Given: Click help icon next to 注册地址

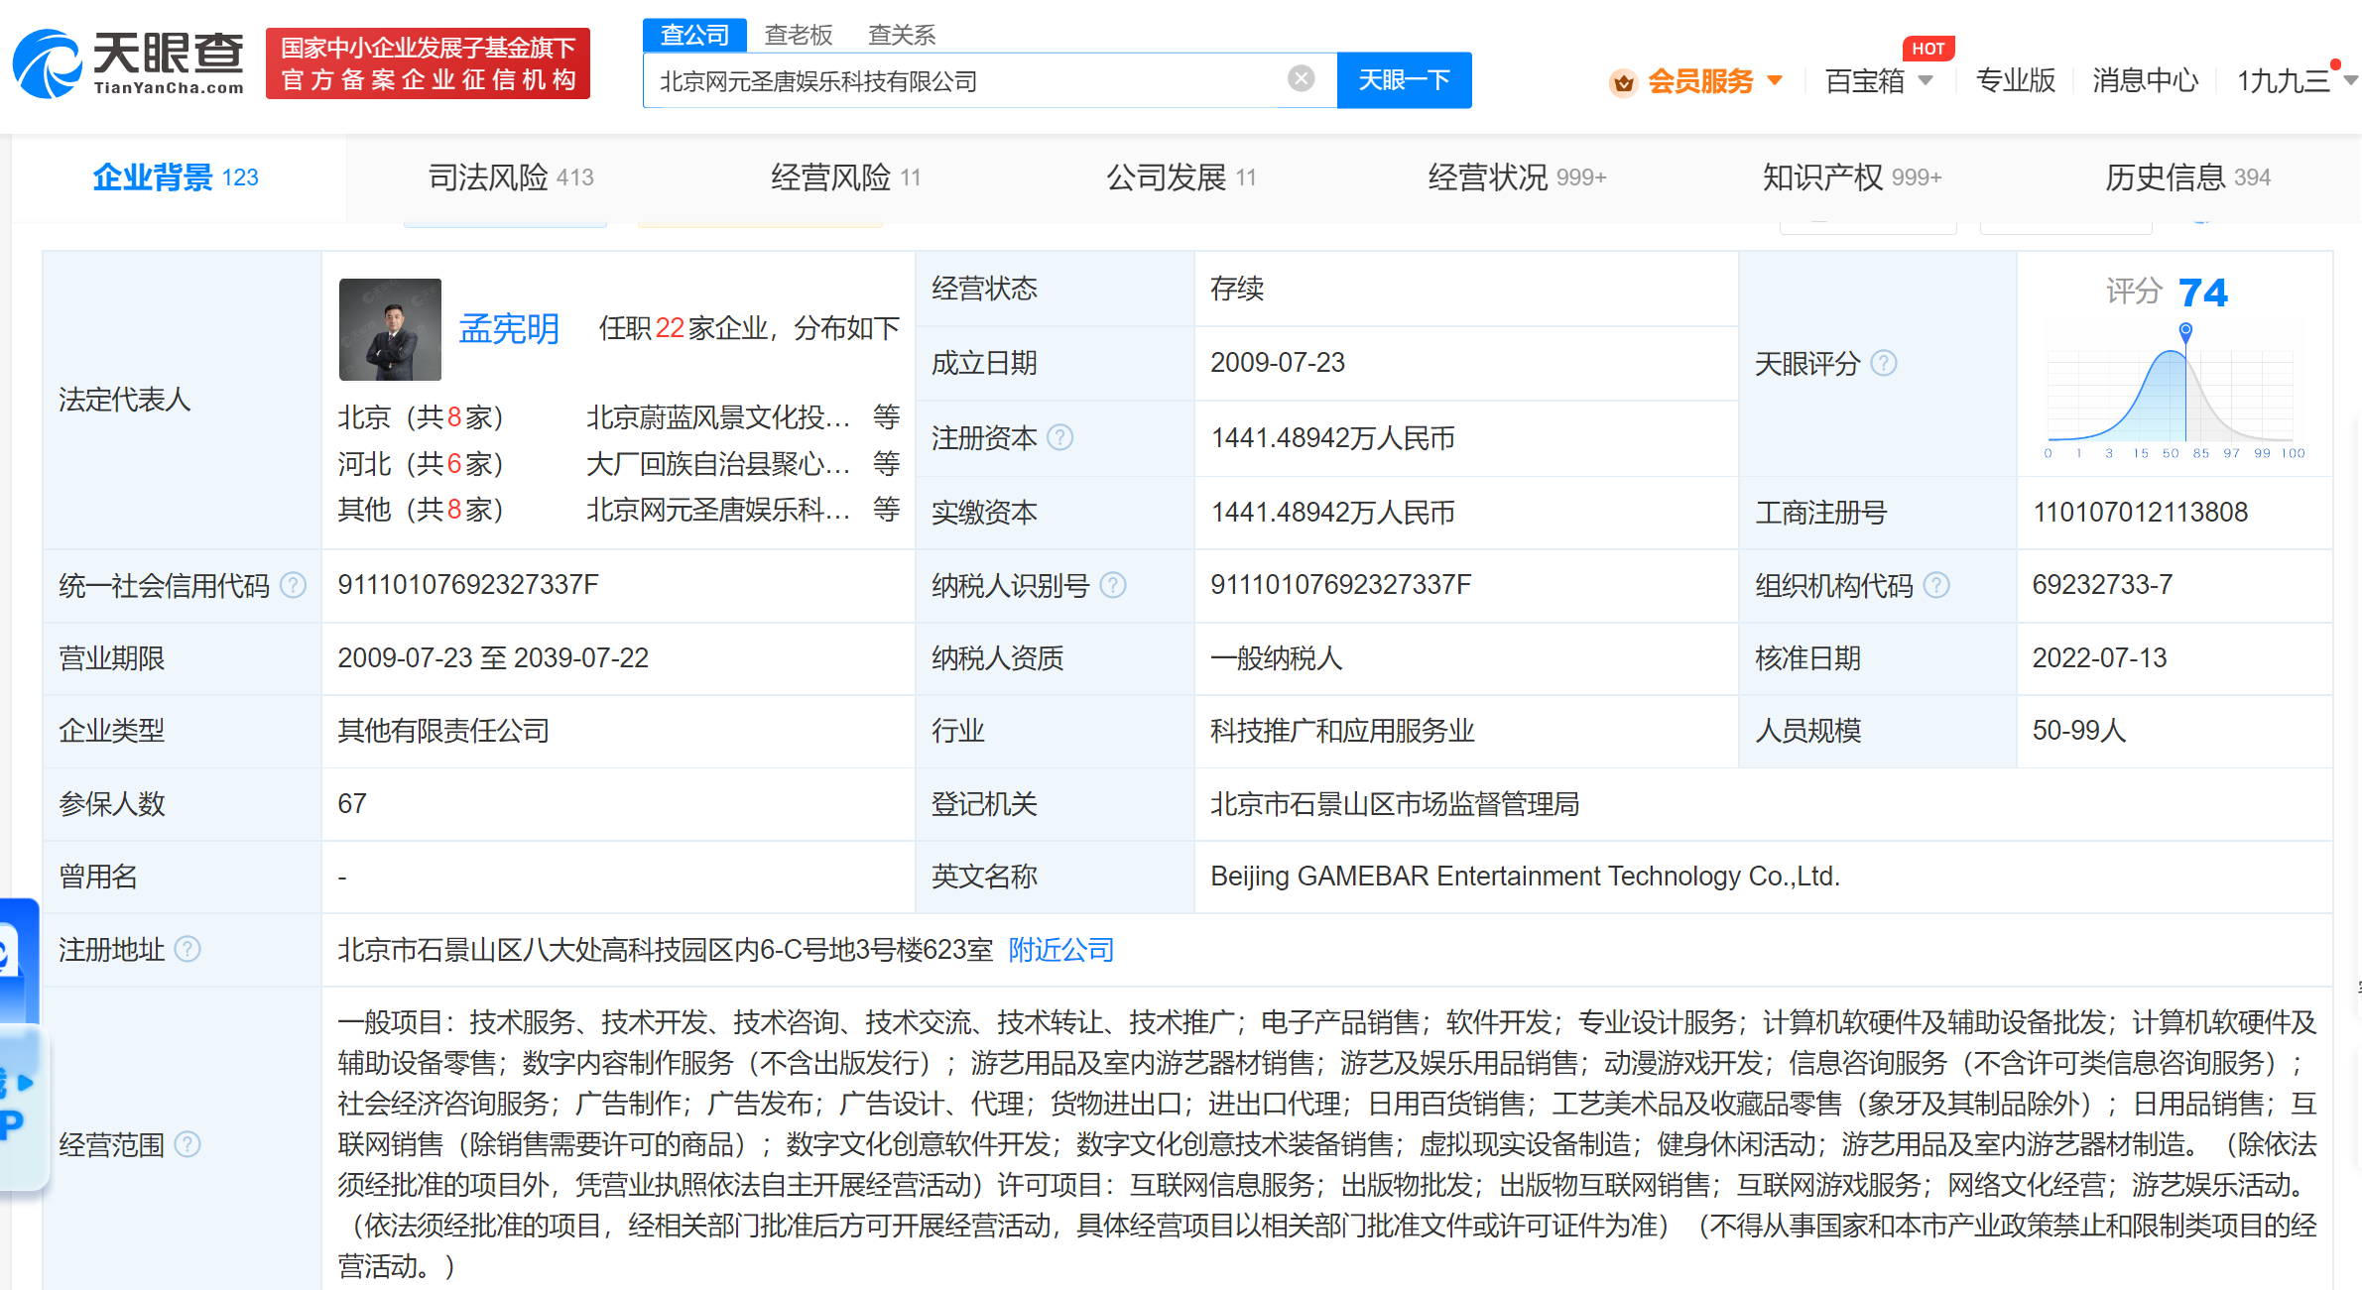Looking at the screenshot, I should point(187,950).
